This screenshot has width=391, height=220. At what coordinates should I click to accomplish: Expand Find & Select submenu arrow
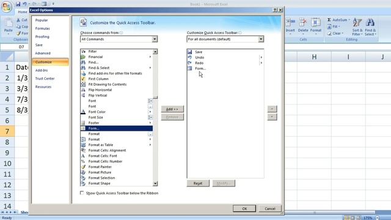150,68
